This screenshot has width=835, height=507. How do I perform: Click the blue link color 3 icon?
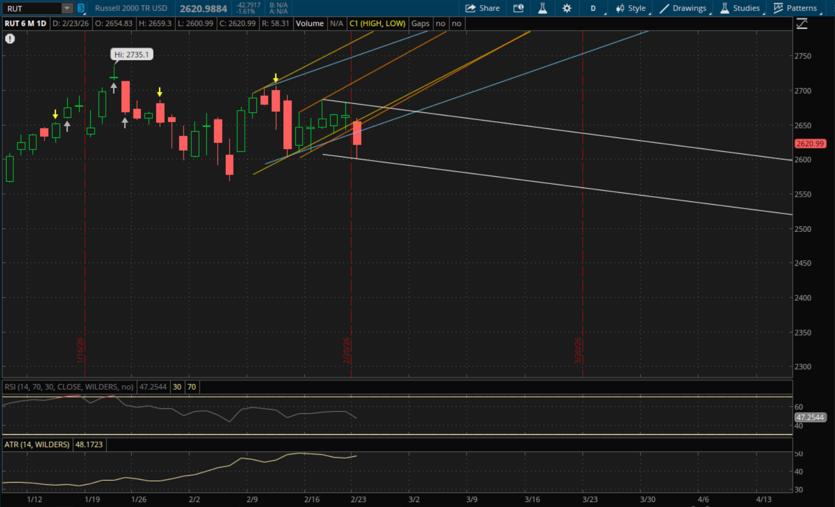click(81, 8)
